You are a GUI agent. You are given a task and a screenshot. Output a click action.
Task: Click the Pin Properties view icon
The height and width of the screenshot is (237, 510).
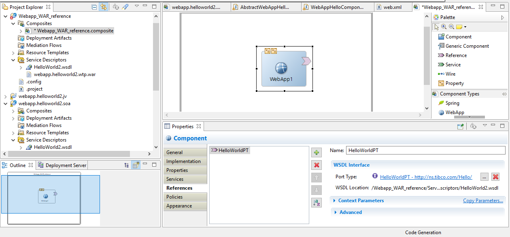461,127
